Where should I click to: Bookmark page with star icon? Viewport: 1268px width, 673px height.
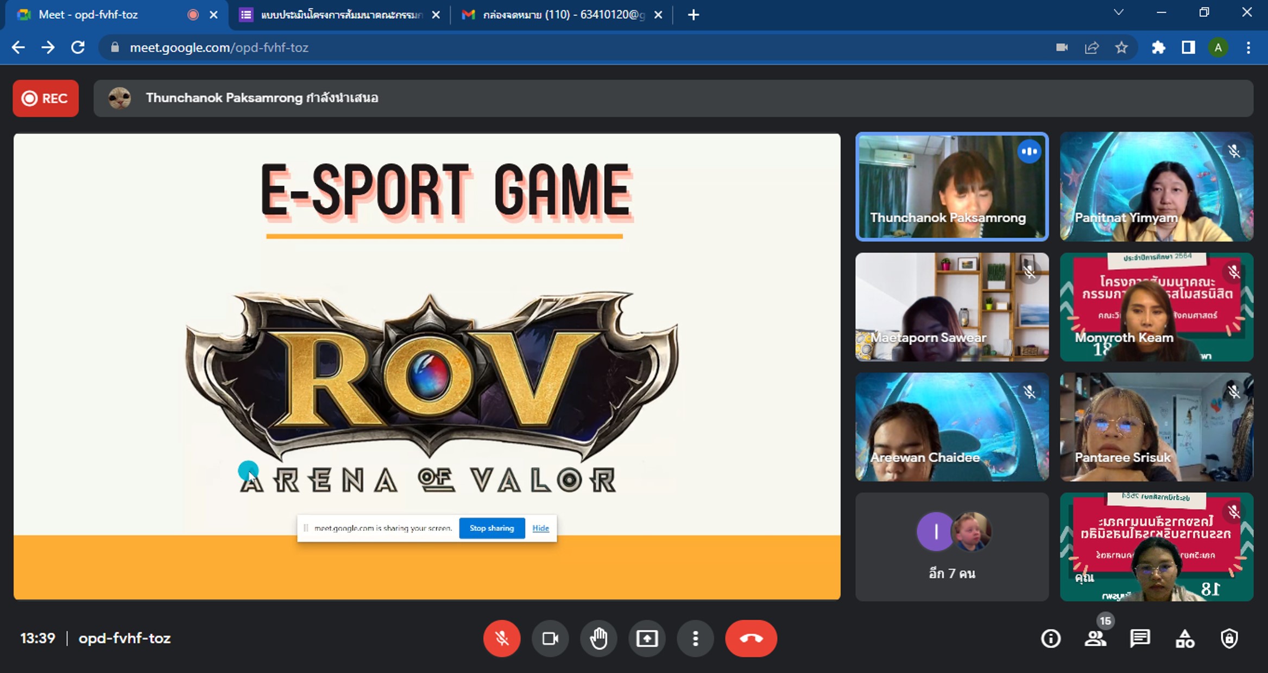tap(1121, 48)
